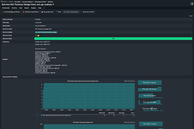Click the 'Host customer' row label

click(8, 19)
